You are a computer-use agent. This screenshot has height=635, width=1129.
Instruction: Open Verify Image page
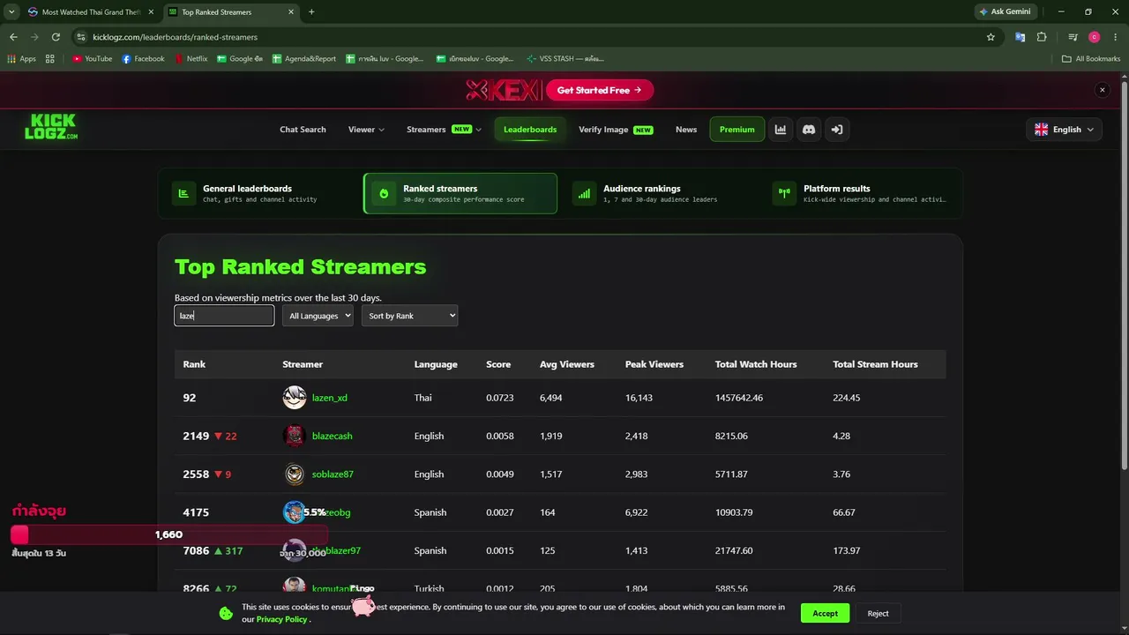[x=616, y=130]
